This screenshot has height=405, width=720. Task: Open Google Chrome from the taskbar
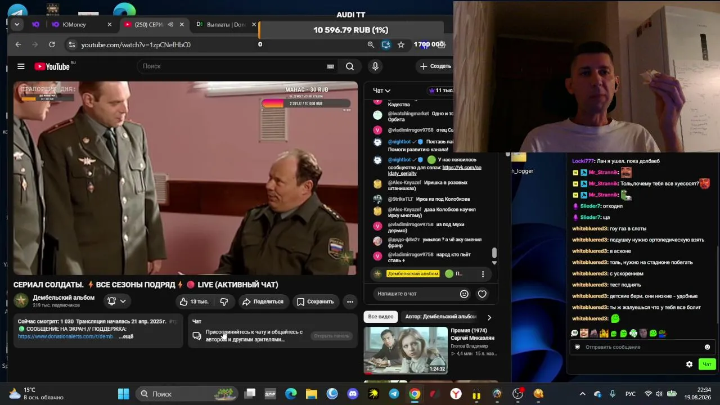point(415,394)
